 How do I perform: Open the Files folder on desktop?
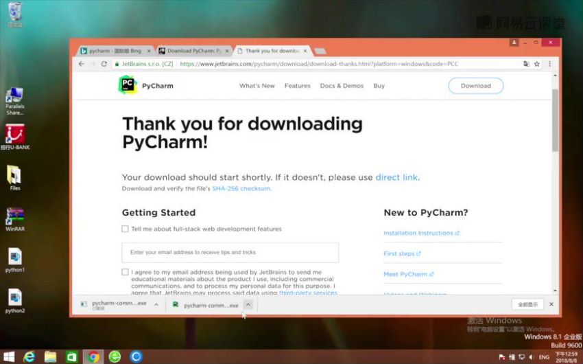point(15,178)
